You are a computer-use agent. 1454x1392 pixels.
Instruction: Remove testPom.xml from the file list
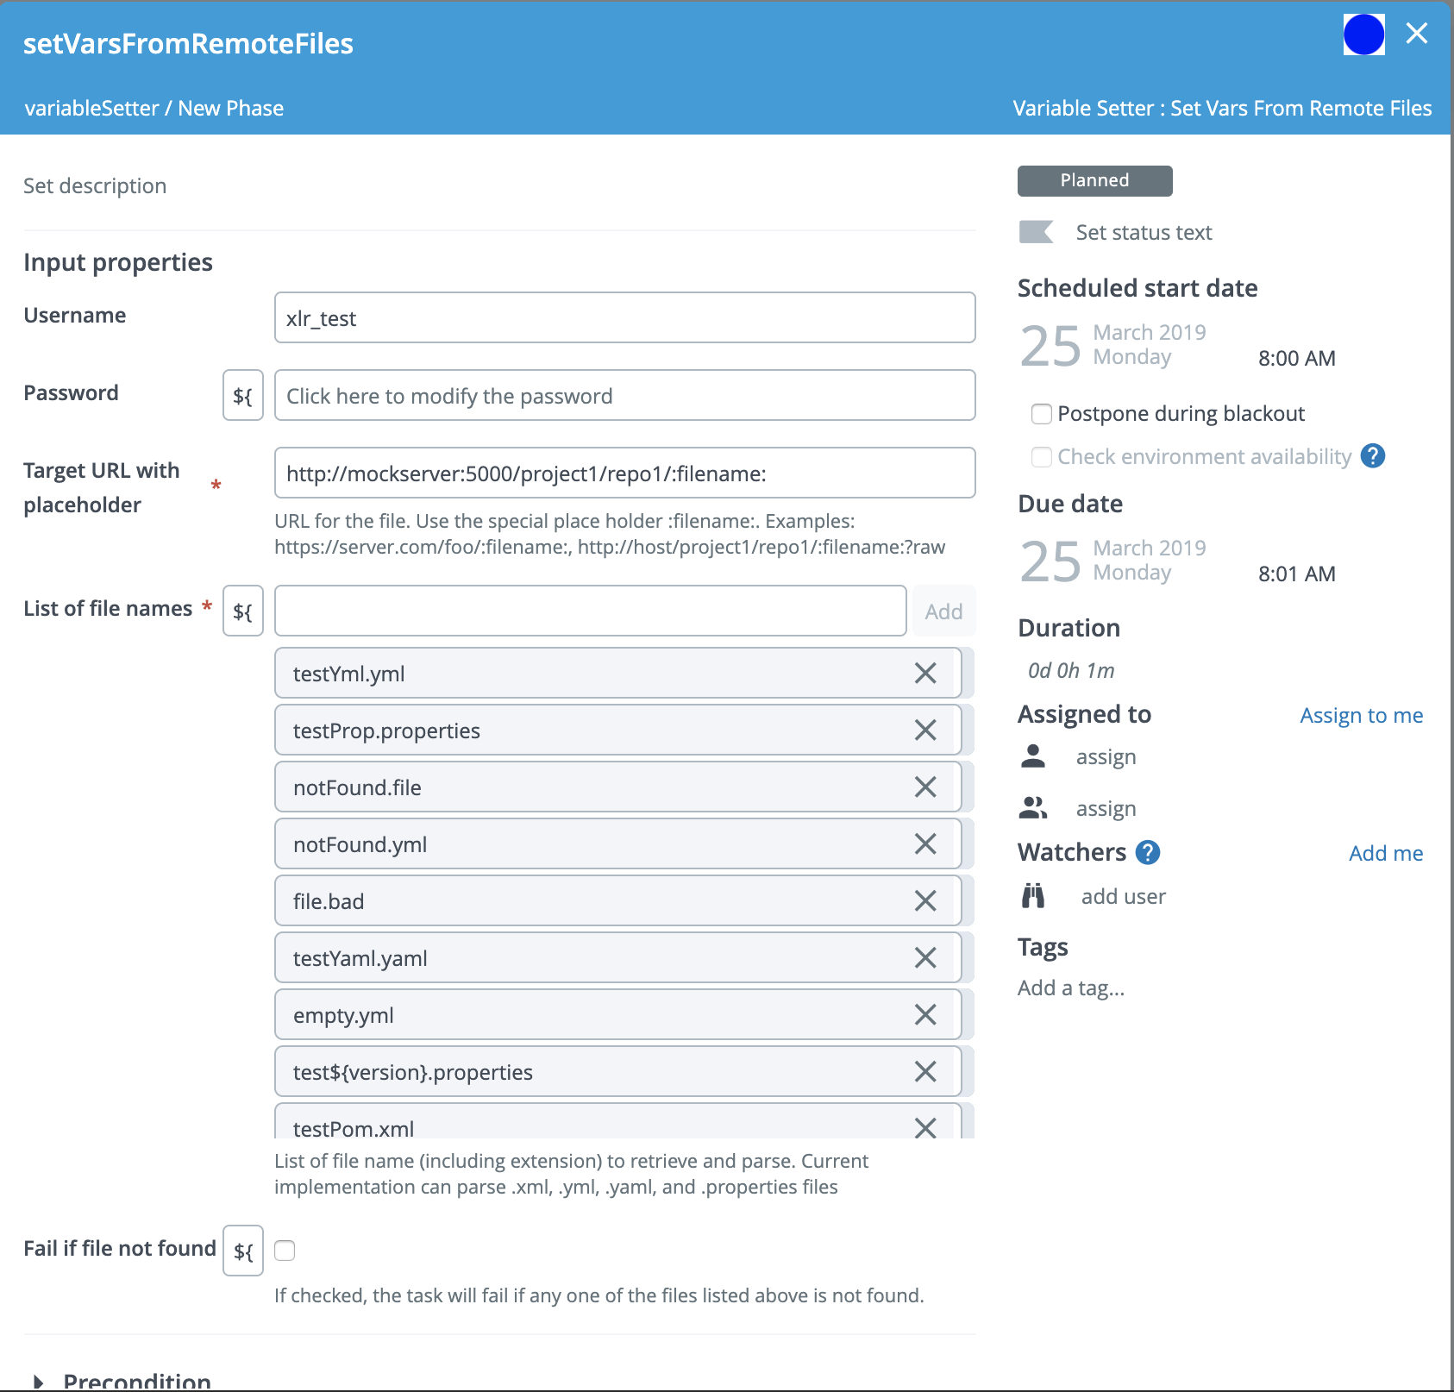tap(925, 1127)
